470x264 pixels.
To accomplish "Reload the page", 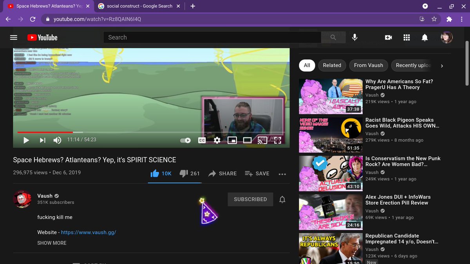I will (x=33, y=19).
